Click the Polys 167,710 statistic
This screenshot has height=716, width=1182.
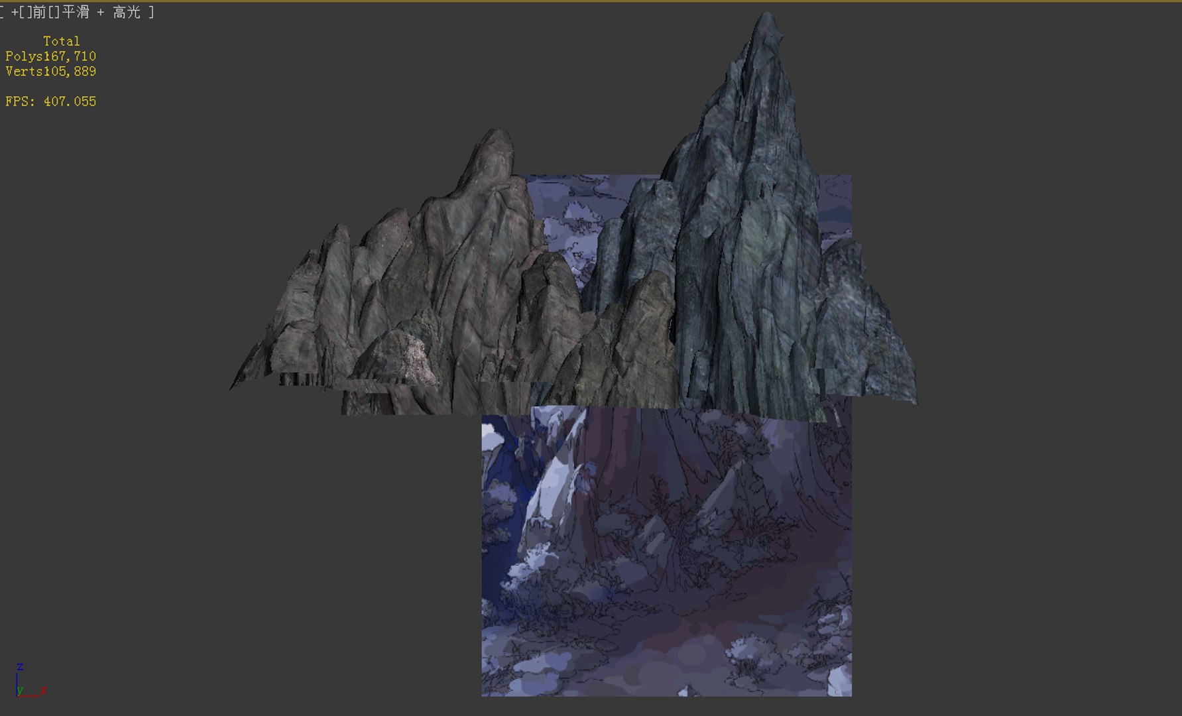tap(51, 56)
